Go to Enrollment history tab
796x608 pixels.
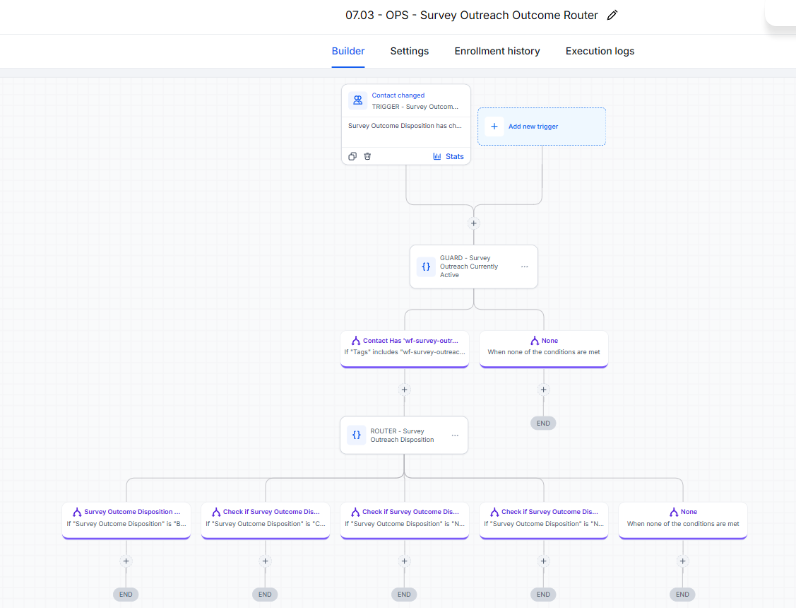497,51
